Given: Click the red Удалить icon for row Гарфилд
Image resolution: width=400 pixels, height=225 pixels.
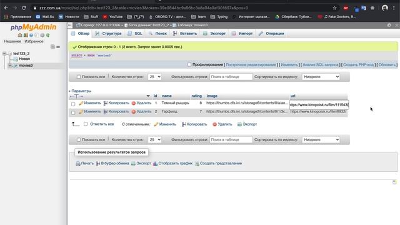Looking at the screenshot, I should pyautogui.click(x=133, y=112).
